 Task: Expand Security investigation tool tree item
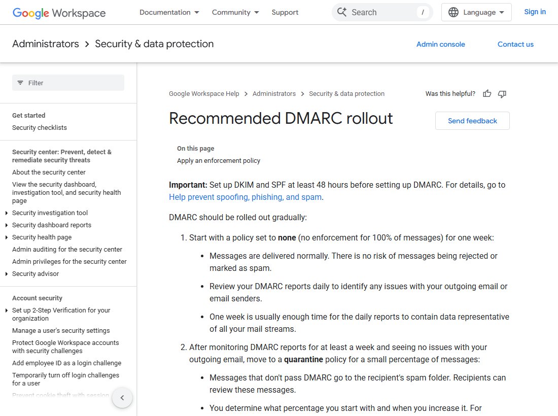7,213
